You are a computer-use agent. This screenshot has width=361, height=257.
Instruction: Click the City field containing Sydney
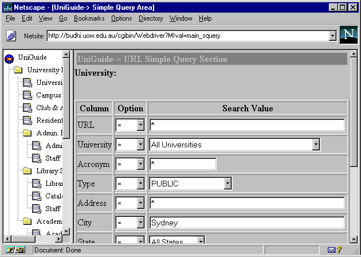[x=247, y=223]
